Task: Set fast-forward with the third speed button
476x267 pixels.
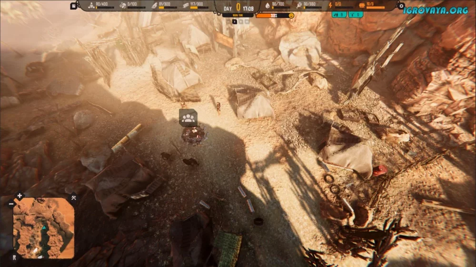Action: click(x=241, y=22)
